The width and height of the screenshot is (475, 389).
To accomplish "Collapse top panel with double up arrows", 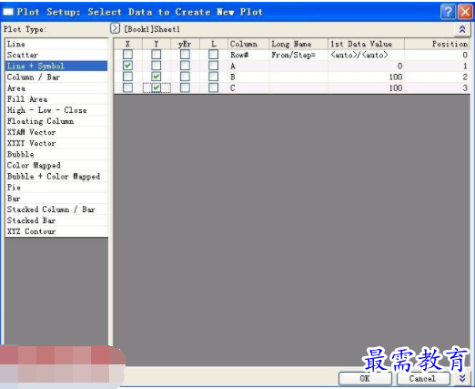I will pos(462,29).
